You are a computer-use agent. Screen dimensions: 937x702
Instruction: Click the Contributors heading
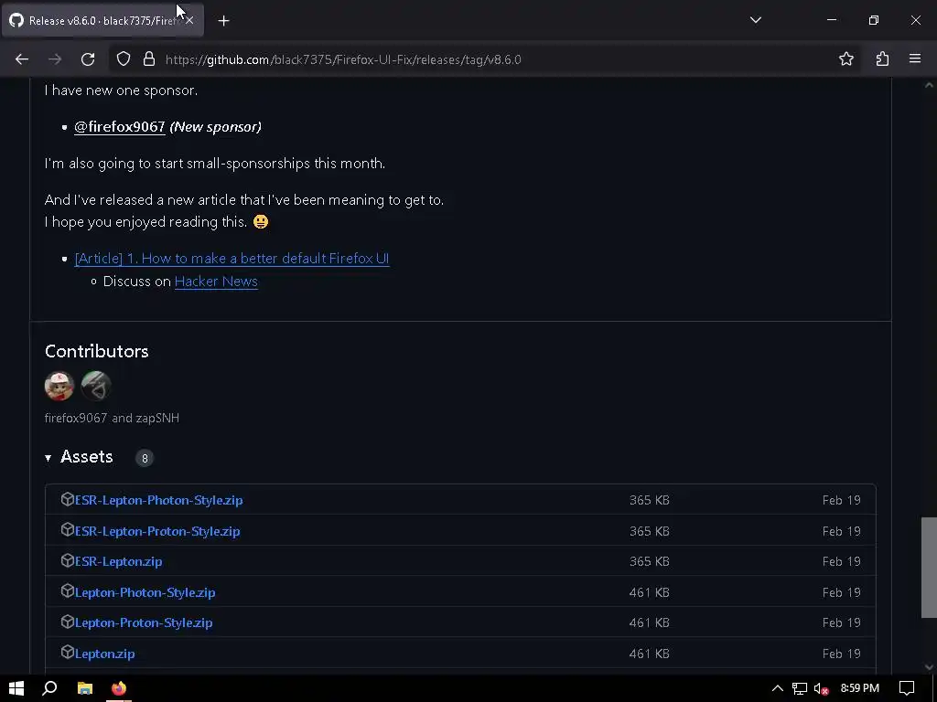tap(97, 351)
